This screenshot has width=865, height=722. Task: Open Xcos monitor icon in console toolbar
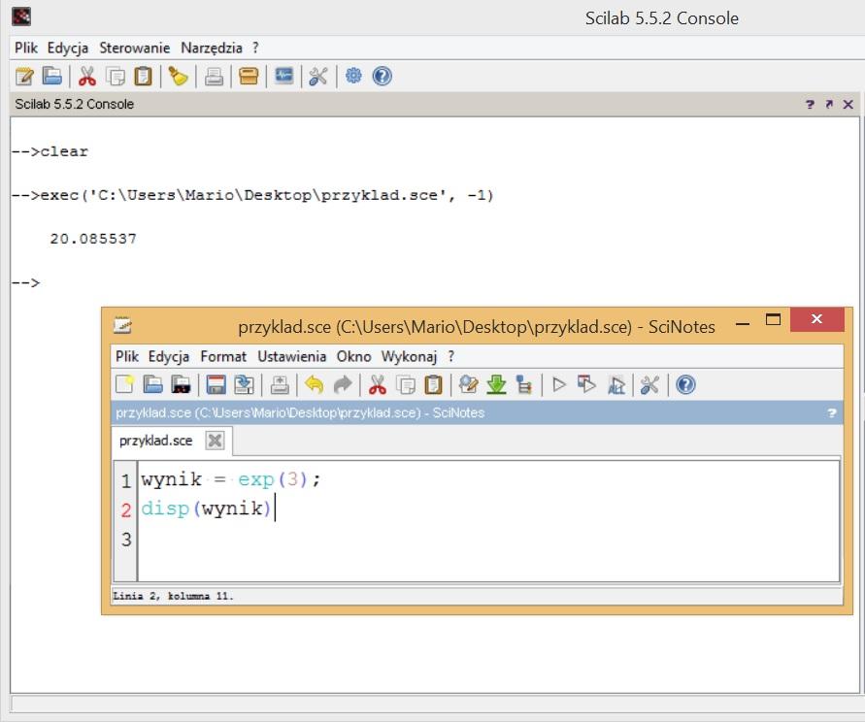[284, 76]
